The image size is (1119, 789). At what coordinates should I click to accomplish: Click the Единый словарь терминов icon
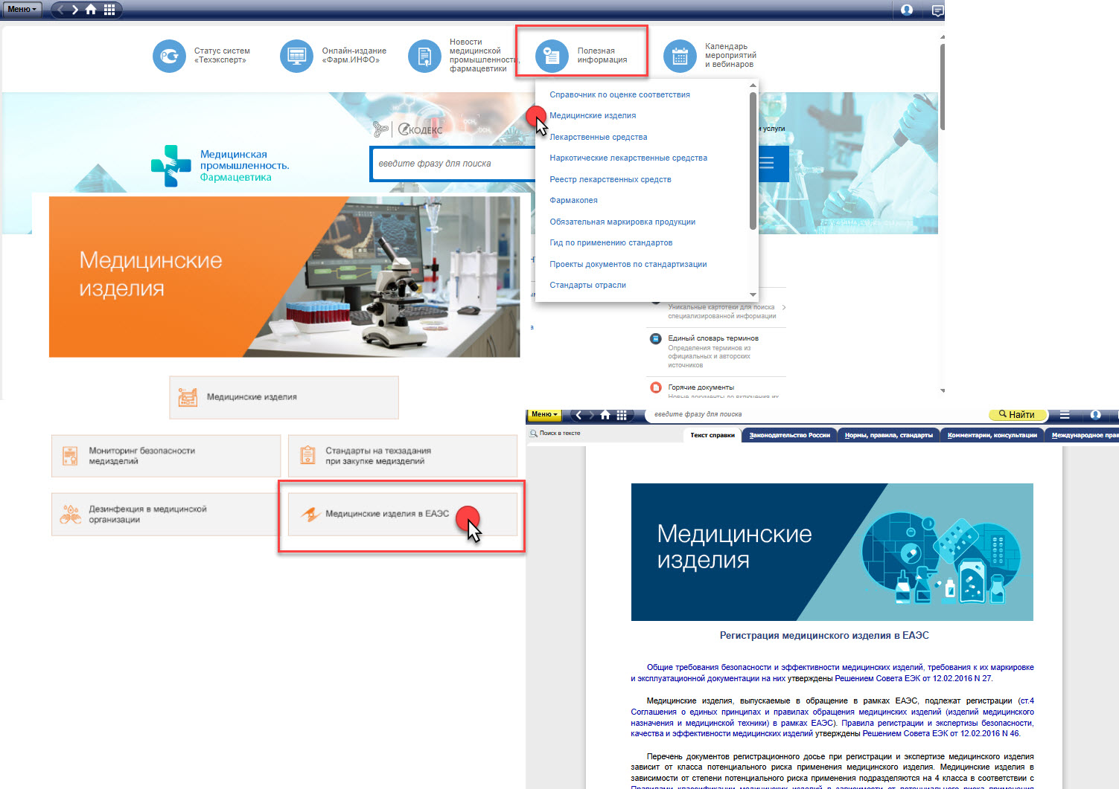(x=656, y=338)
